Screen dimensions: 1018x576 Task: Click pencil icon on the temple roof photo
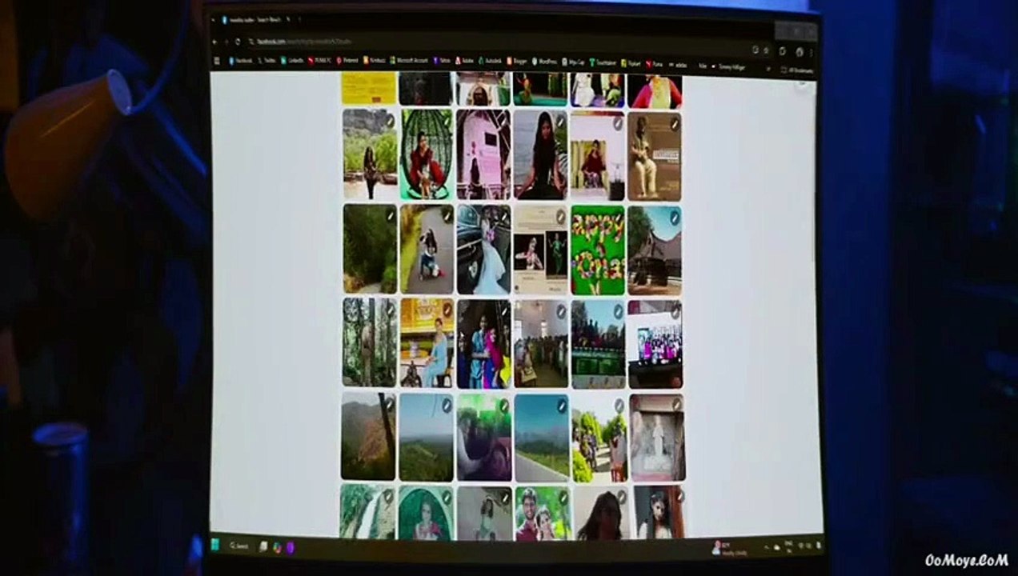point(675,217)
